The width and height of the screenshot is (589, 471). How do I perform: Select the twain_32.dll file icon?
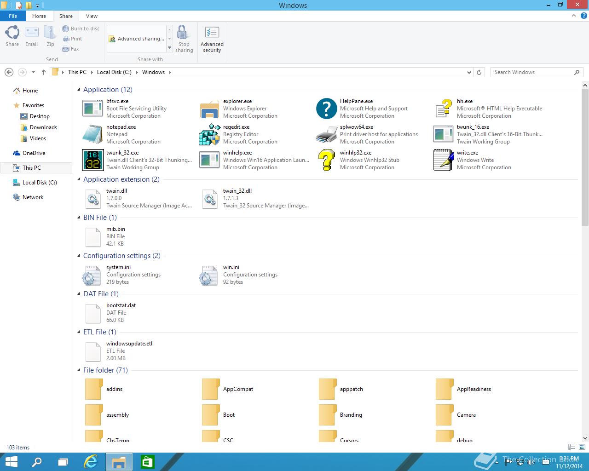pos(210,198)
